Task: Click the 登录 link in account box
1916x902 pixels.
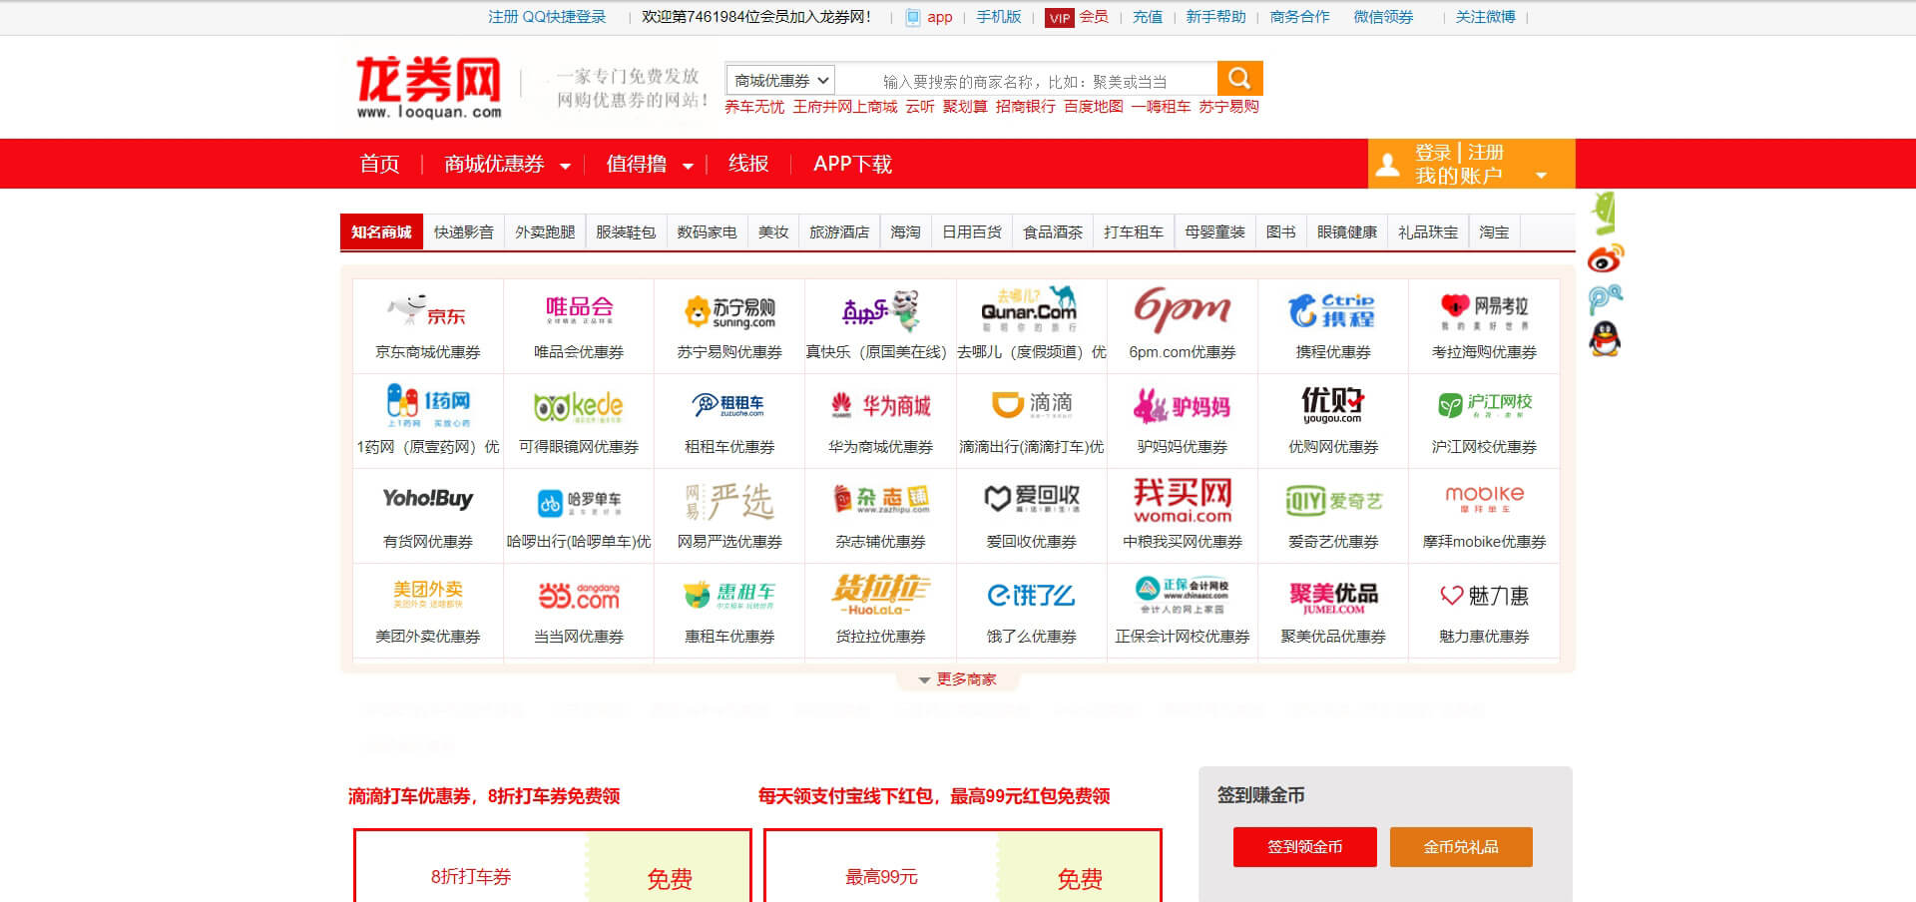Action: pos(1432,153)
